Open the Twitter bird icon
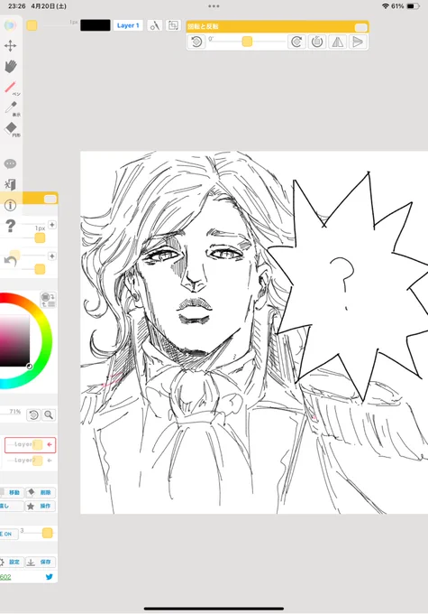 click(x=50, y=577)
